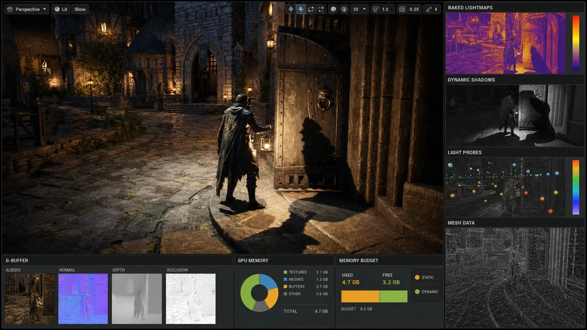Click the green Dynamic legend dot
The image size is (587, 330).
pyautogui.click(x=417, y=292)
